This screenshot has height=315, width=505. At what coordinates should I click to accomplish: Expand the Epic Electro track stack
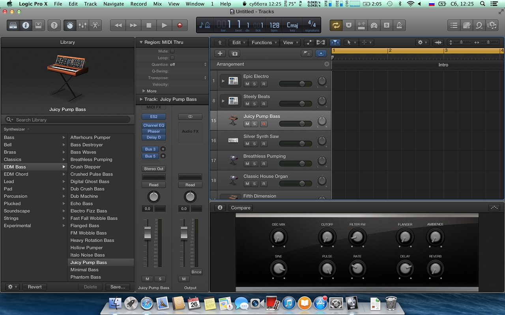coord(223,81)
